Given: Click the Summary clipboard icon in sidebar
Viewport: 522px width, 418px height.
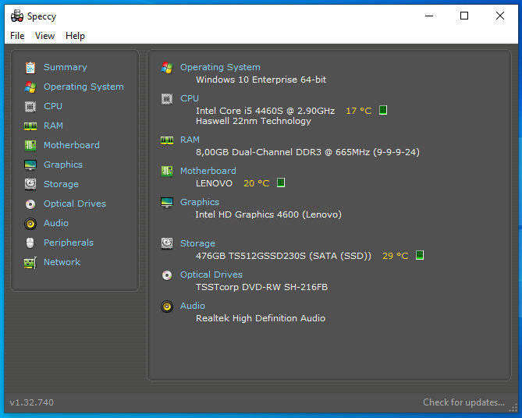Looking at the screenshot, I should [30, 68].
